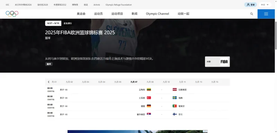Click team name 立陶宛
The image size is (277, 133).
tap(142, 90)
